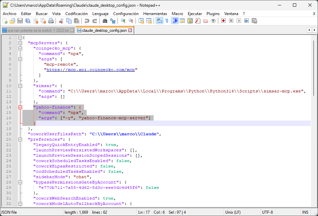Stop macro recording with the square icon
Screen dimensions: 318x216
point(231,21)
